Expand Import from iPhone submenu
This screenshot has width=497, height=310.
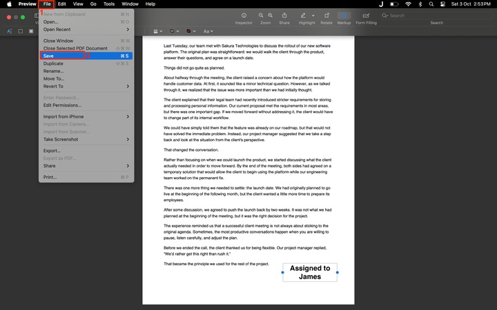tap(86, 116)
